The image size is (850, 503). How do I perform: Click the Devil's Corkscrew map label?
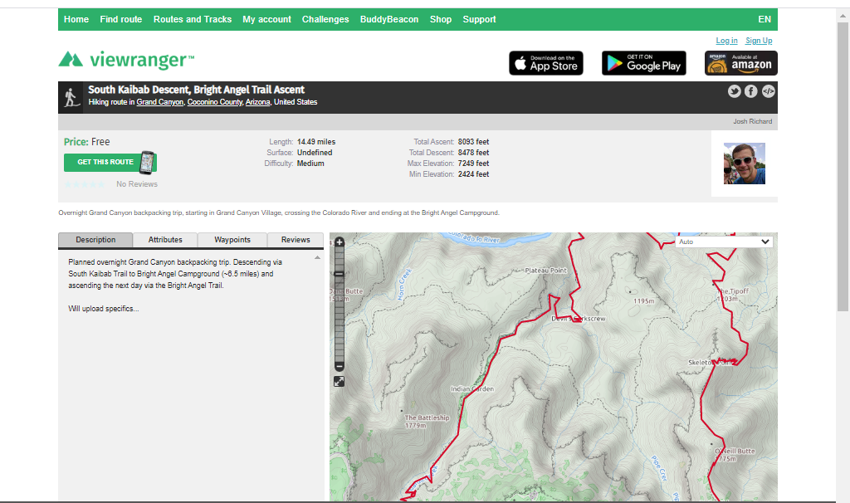[579, 319]
